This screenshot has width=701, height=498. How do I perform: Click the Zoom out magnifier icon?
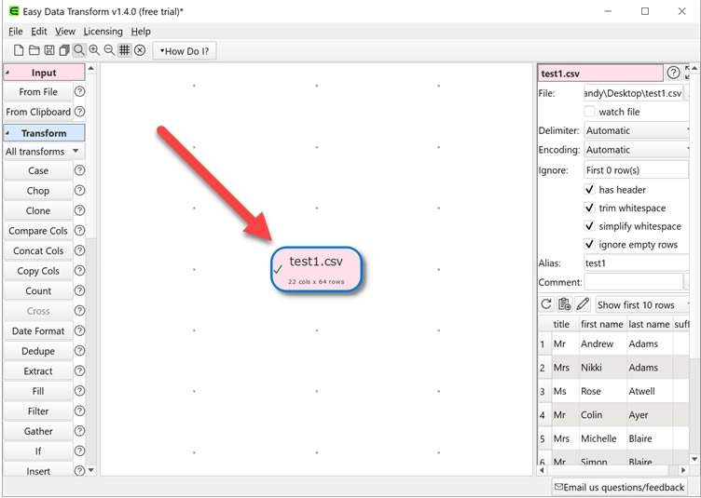109,50
